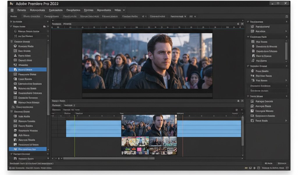Collapse the Rorpe Inoee section

pyautogui.click(x=11, y=27)
